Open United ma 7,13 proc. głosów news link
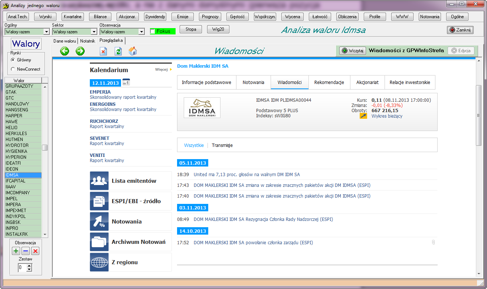Screen dimensions: 487x289 click(x=247, y=174)
